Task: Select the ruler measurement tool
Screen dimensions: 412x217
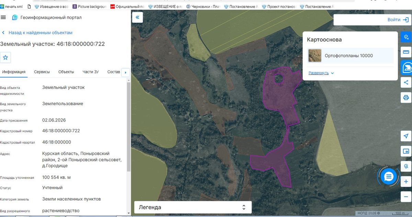Action: pos(406,52)
